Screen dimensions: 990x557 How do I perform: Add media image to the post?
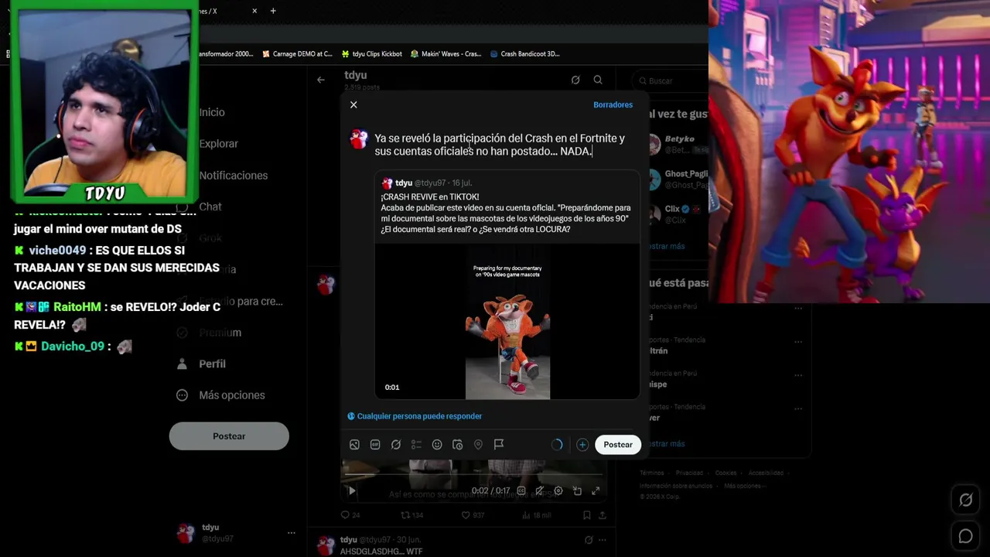pos(354,445)
